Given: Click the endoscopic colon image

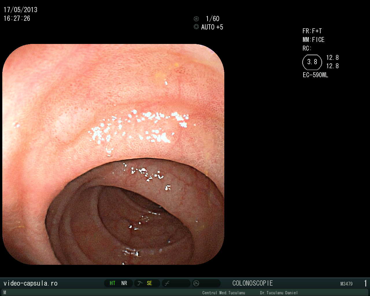Looking at the screenshot, I should tap(113, 154).
